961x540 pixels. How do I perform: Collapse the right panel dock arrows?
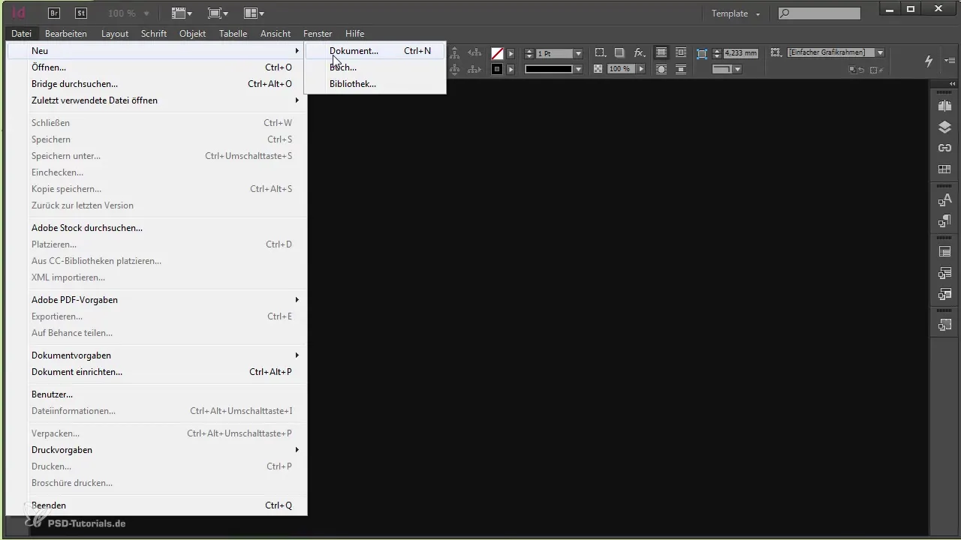953,83
